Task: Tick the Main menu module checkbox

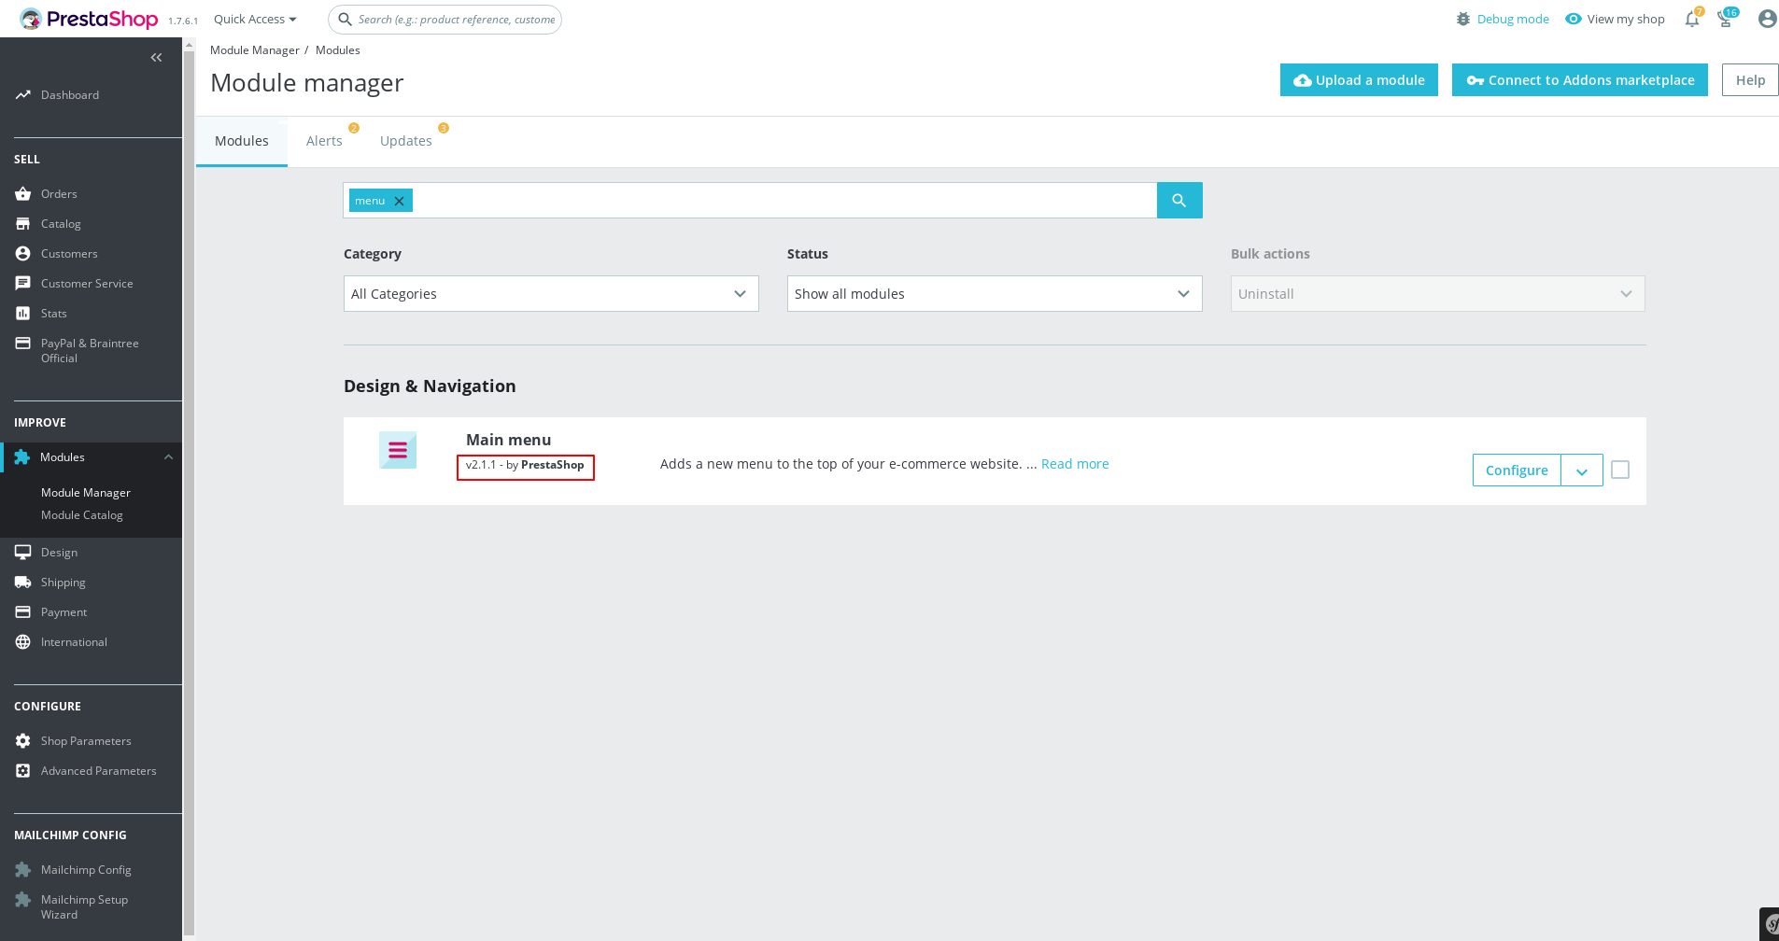Action: tap(1619, 470)
